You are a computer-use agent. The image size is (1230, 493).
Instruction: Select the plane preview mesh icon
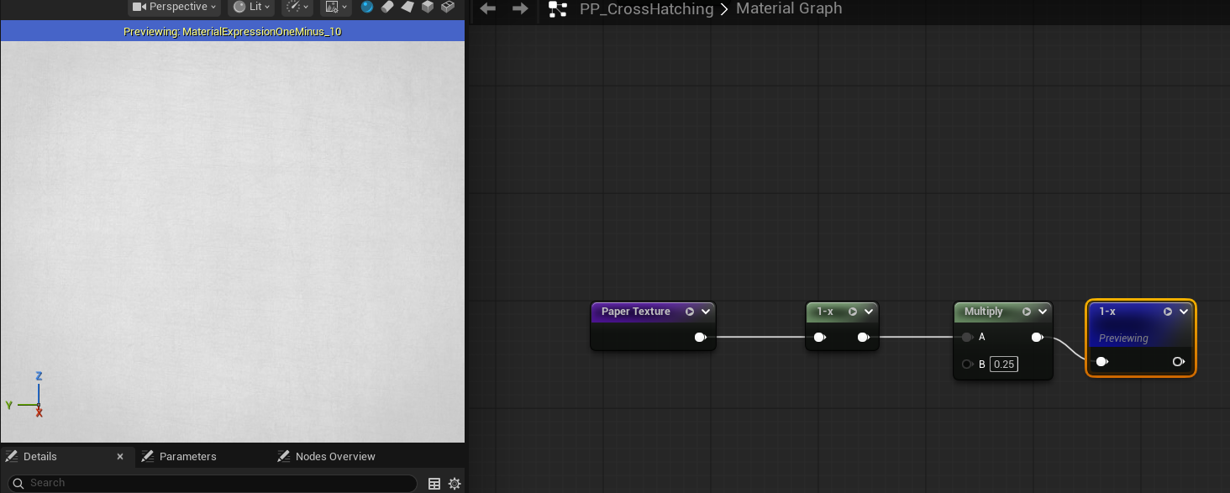(407, 7)
